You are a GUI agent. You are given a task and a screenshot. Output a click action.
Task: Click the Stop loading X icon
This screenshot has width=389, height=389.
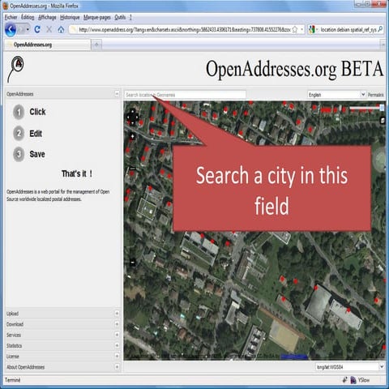tap(49, 29)
